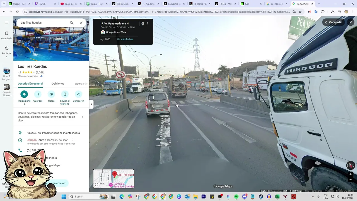
Task: Click Informar un problema link
Action: pos(345,191)
